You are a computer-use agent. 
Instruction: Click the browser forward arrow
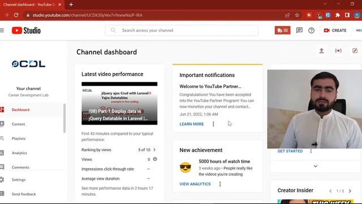(6, 15)
